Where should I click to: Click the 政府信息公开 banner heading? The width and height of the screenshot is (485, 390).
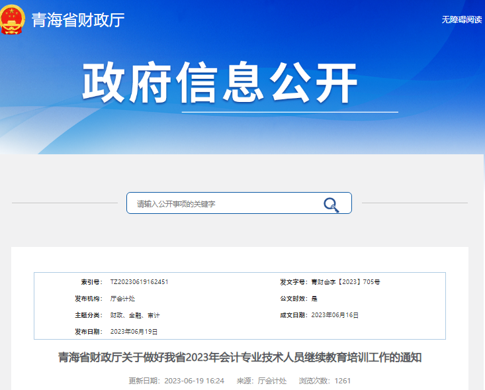220,83
